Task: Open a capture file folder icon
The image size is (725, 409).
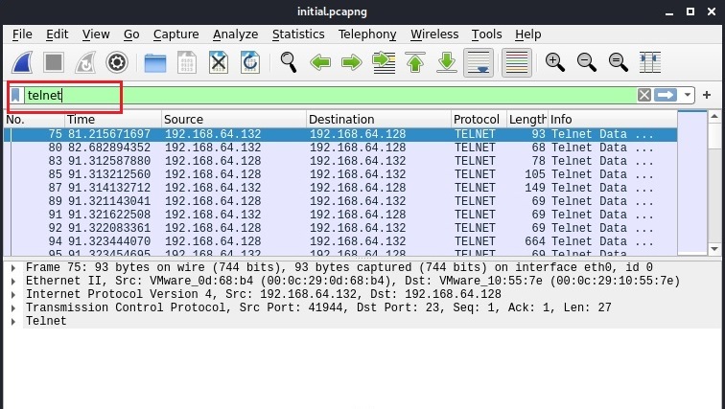Action: (x=155, y=62)
